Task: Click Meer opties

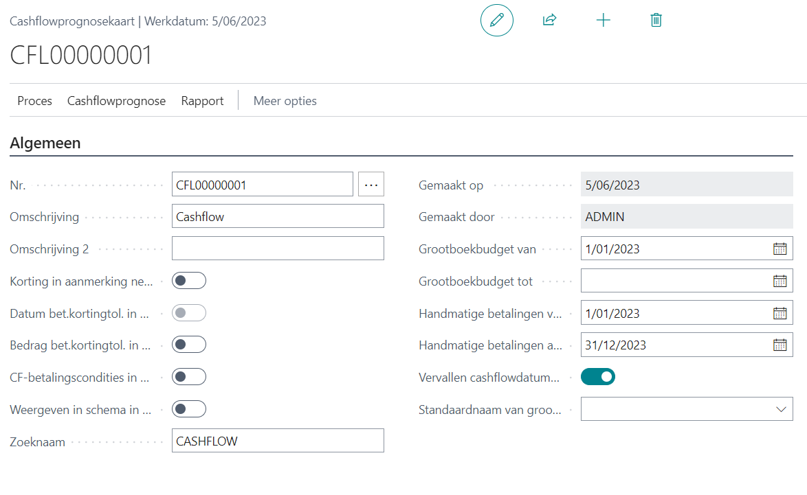Action: click(x=285, y=101)
